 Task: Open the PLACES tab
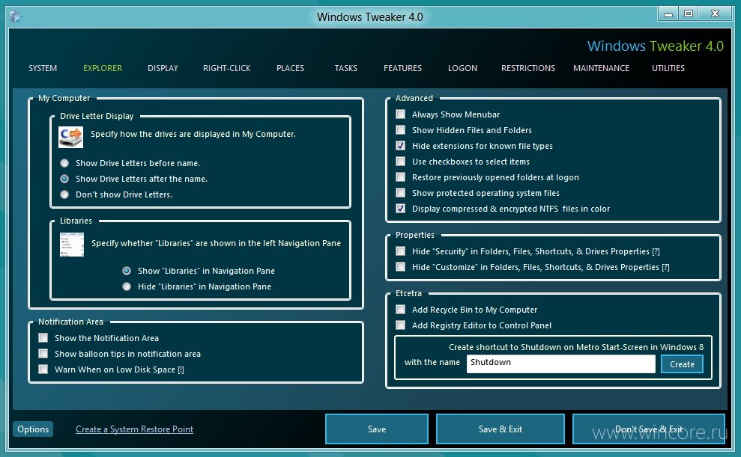(x=290, y=68)
